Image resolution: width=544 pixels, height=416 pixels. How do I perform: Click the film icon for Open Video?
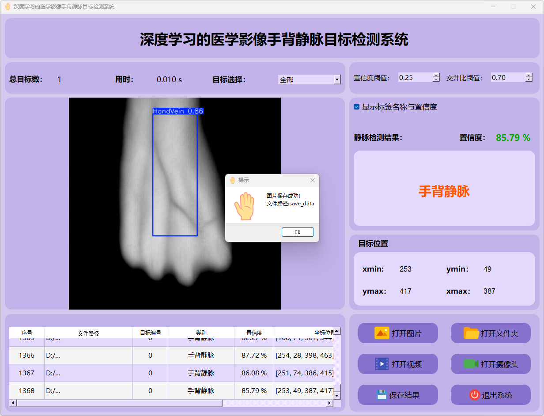tap(382, 364)
